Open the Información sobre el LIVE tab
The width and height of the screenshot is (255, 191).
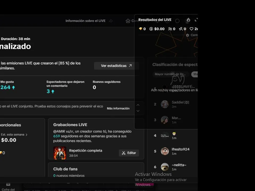(86, 21)
